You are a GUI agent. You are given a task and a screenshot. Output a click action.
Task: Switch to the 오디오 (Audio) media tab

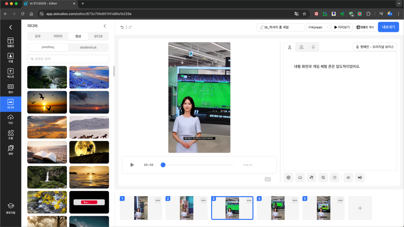click(98, 36)
